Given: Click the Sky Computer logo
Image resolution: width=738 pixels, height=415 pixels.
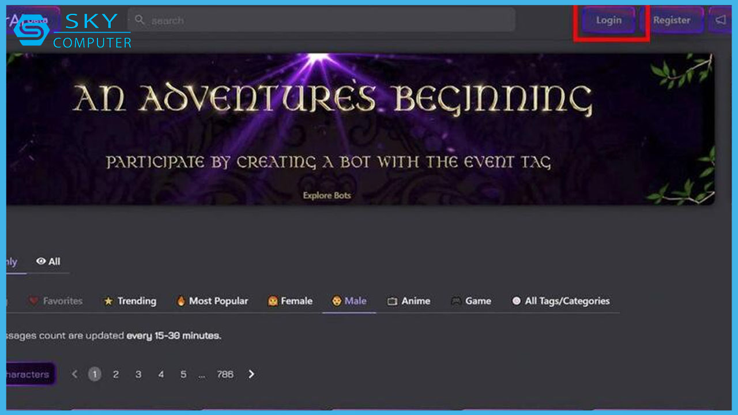Looking at the screenshot, I should pyautogui.click(x=72, y=31).
